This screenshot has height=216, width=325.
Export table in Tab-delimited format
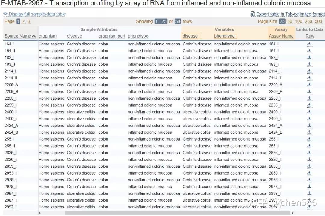(x=290, y=14)
